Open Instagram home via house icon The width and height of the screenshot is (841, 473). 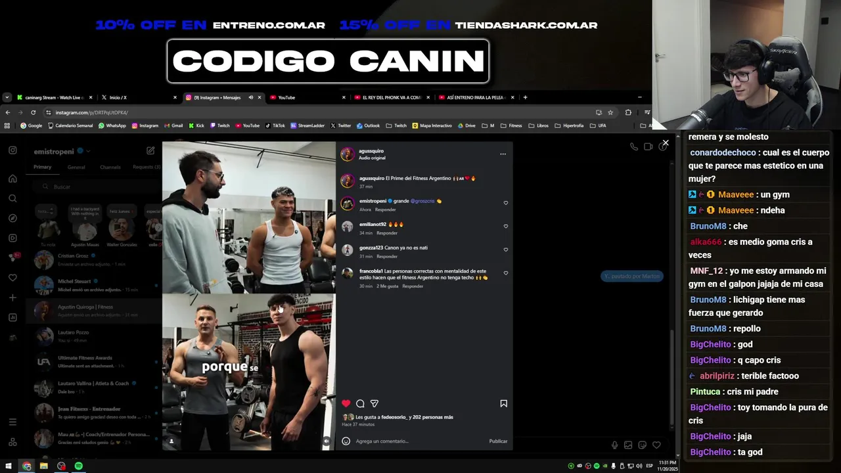point(12,179)
